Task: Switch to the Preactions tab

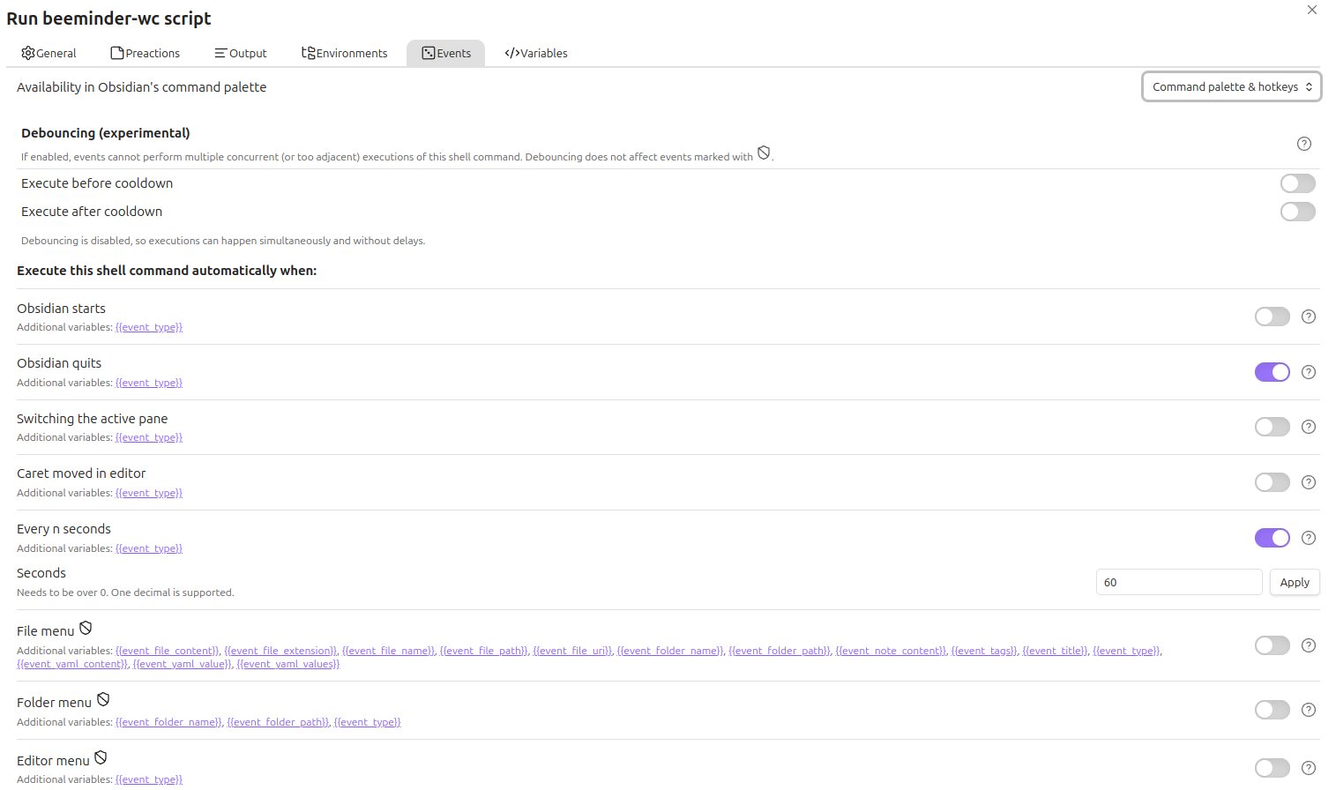Action: click(x=145, y=53)
